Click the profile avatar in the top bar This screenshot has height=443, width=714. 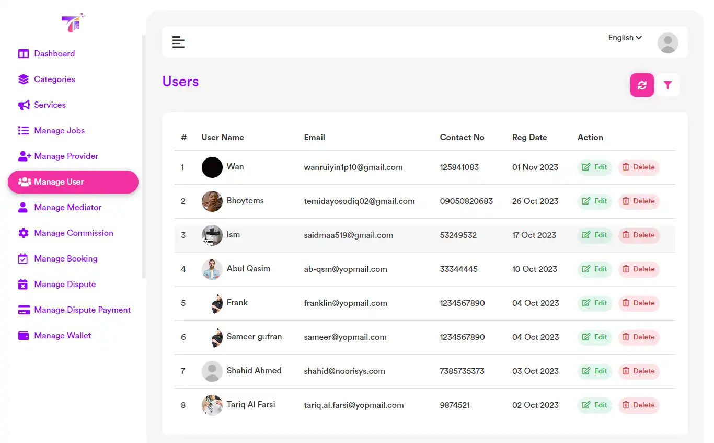[667, 43]
